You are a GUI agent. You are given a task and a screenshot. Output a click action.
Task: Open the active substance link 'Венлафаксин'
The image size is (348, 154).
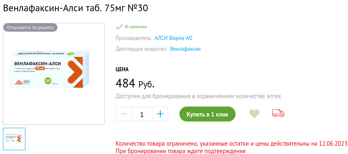pos(185,49)
